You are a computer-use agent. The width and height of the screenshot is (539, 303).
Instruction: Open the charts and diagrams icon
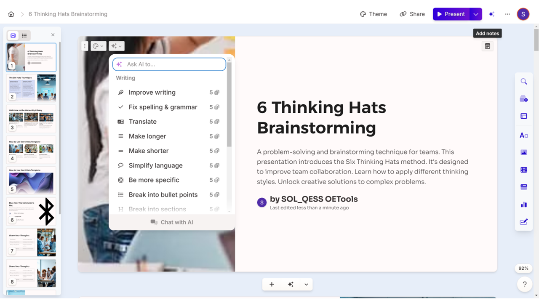524,205
